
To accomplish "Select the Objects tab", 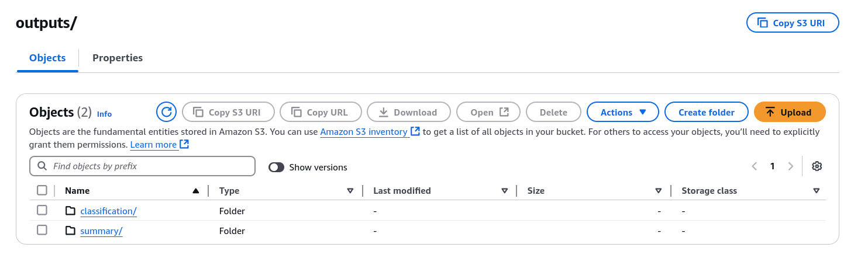I will (47, 58).
